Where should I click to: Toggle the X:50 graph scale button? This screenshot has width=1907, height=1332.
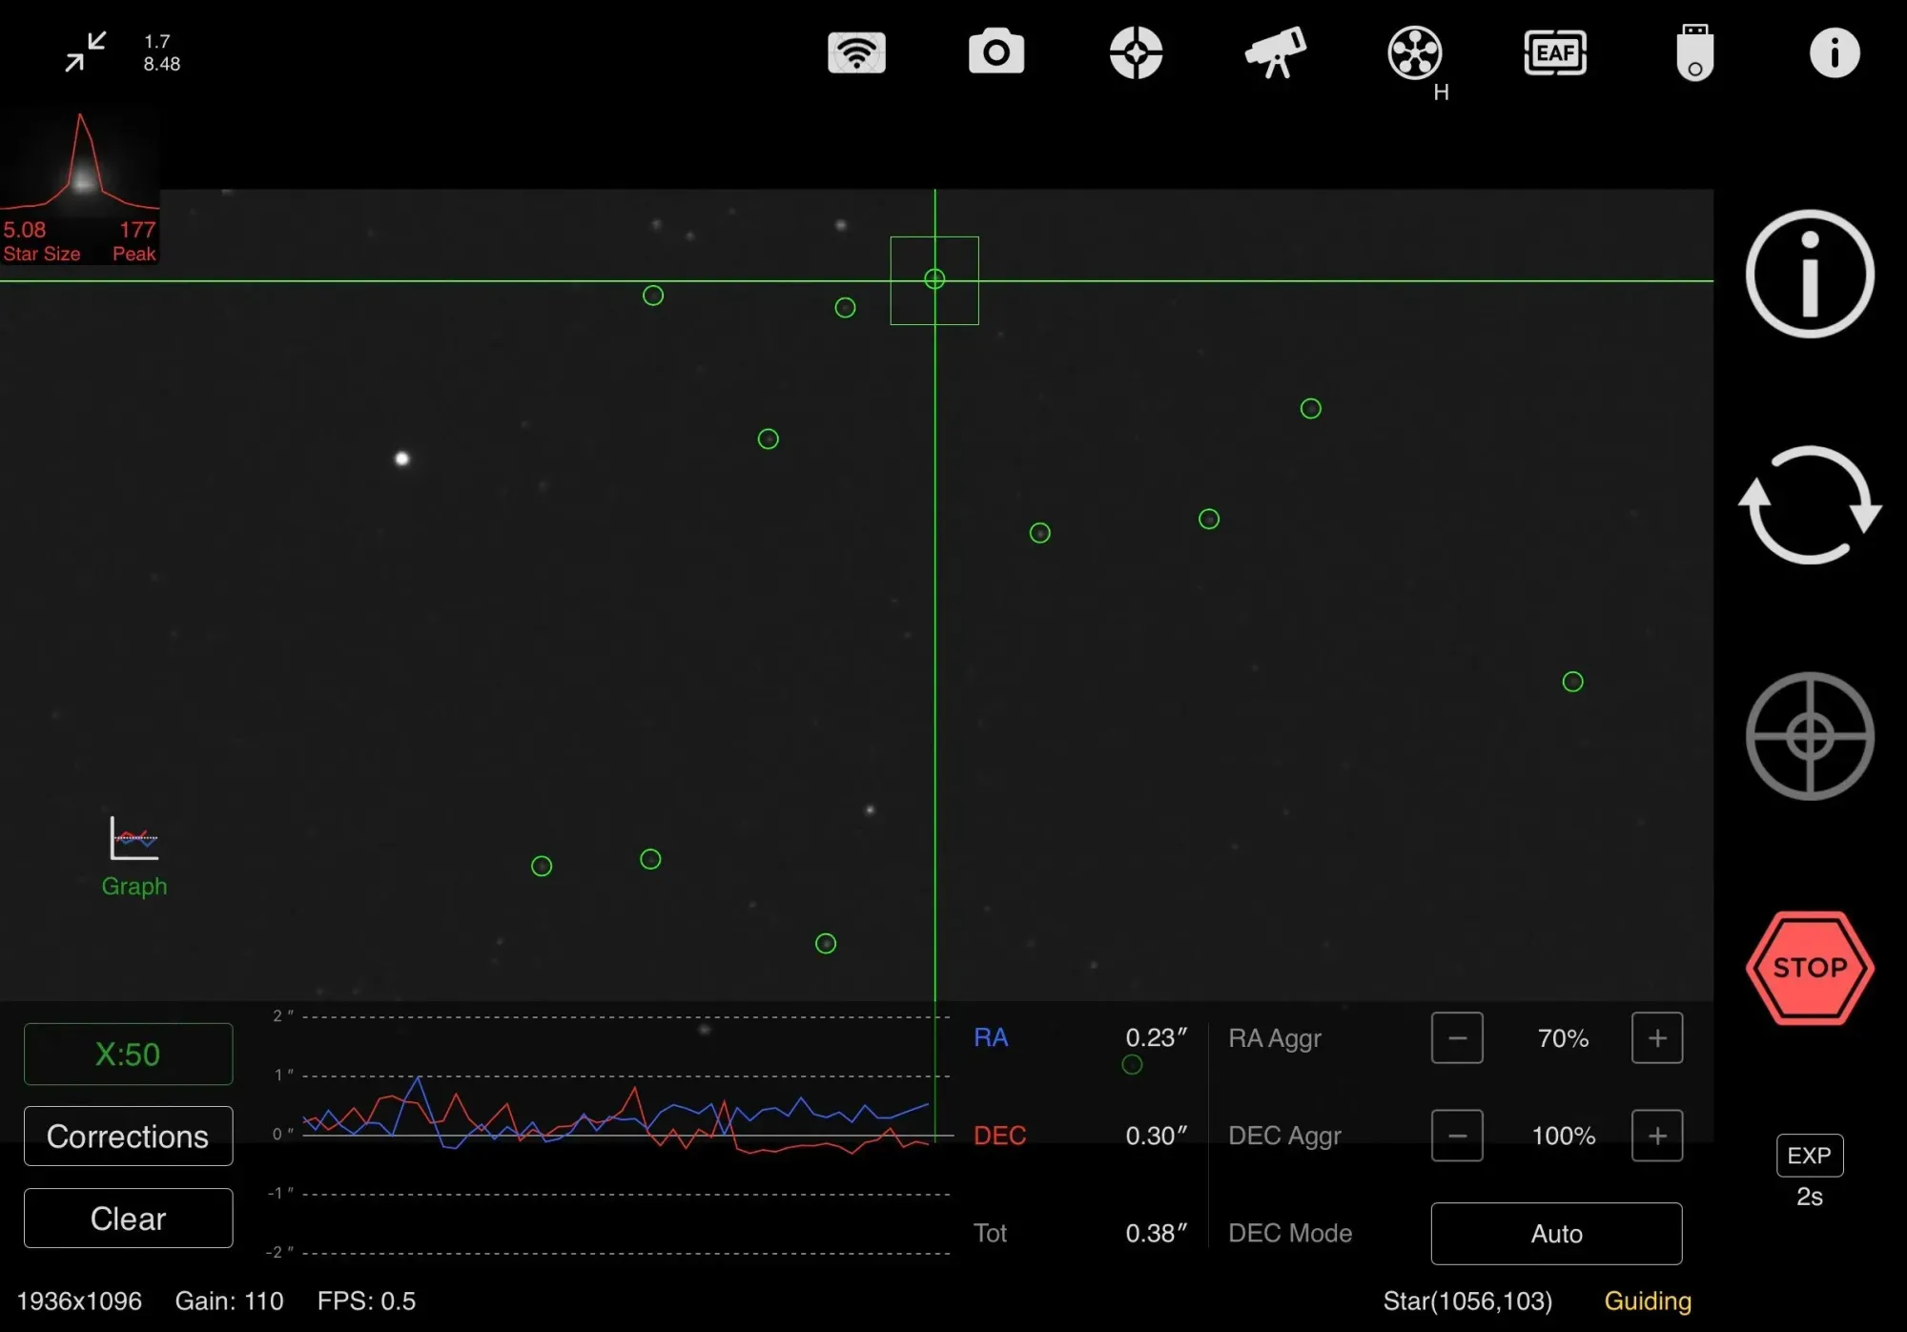[128, 1054]
